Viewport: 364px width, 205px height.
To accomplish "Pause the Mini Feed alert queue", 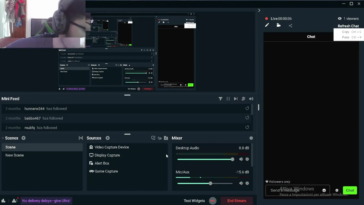I will coord(228,99).
